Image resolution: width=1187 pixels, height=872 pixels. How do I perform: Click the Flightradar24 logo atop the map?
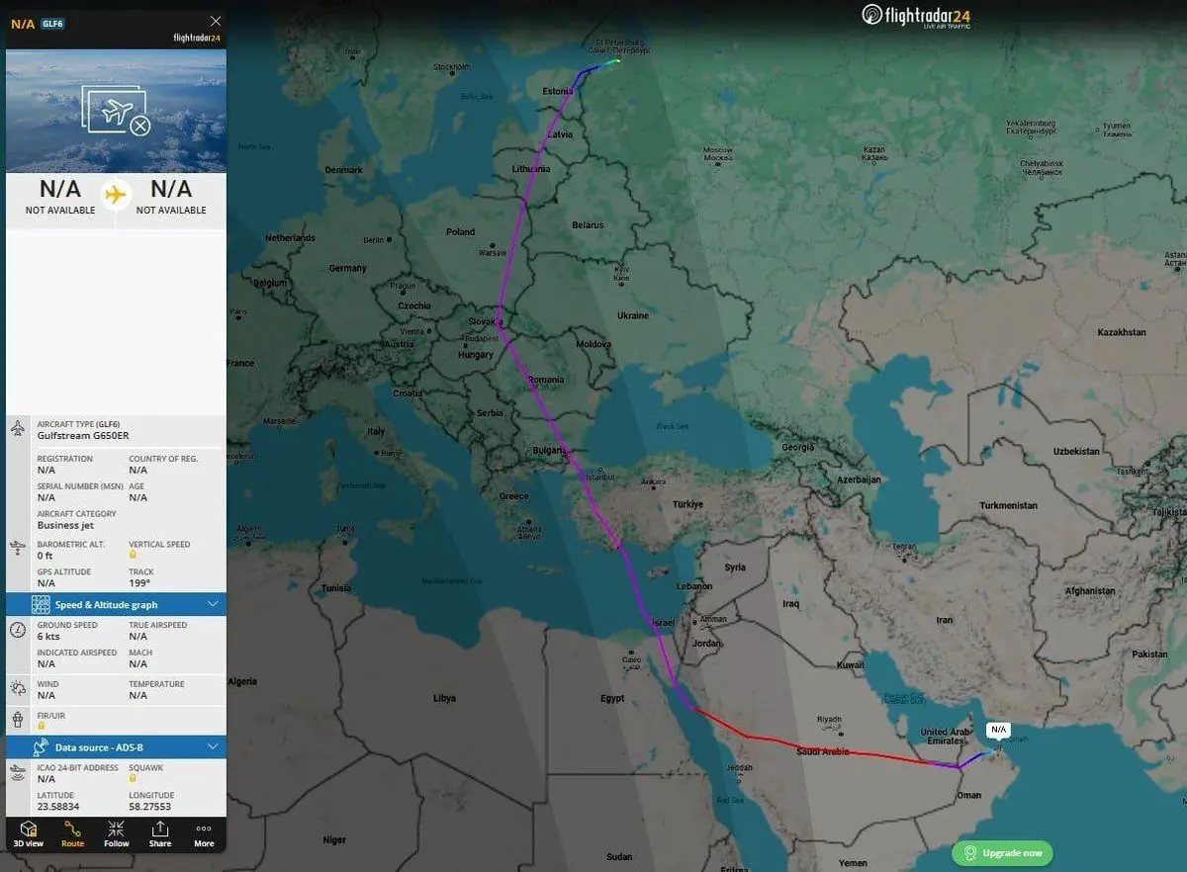point(914,15)
